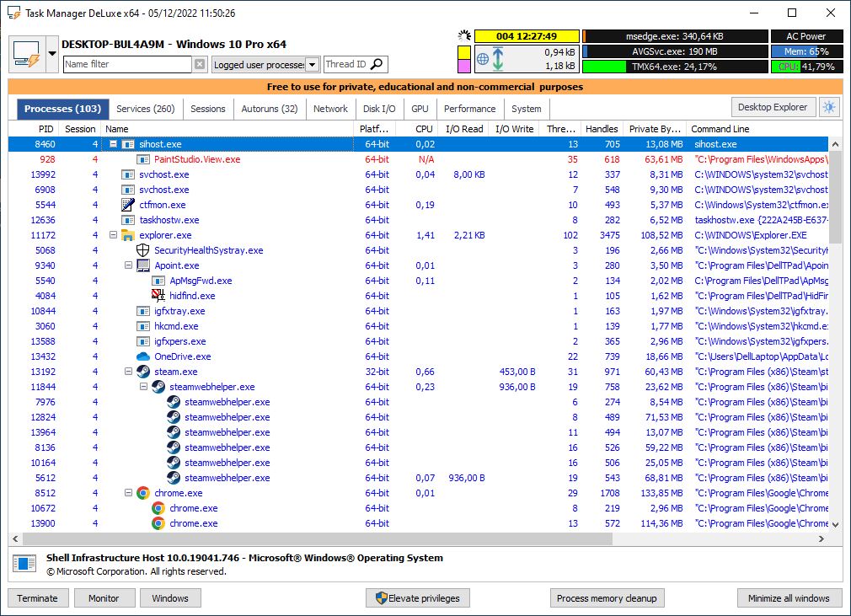Collapse the chrome.exe PID 8512 tree
851x616 pixels.
pyautogui.click(x=129, y=493)
